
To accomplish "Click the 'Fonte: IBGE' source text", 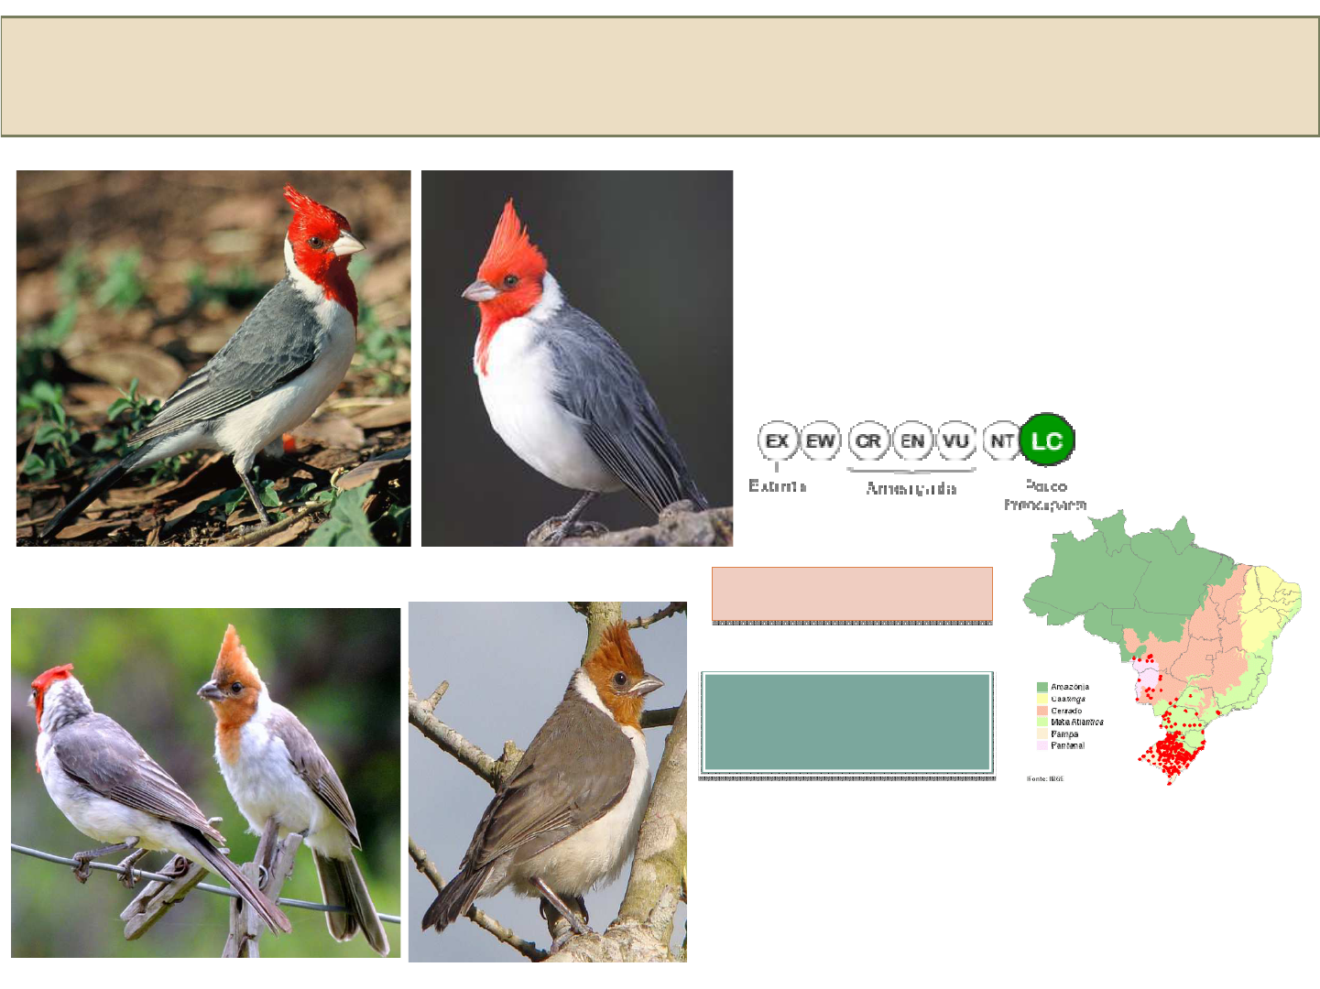I will (x=1045, y=779).
